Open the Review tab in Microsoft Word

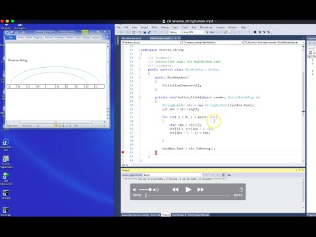click(x=69, y=38)
